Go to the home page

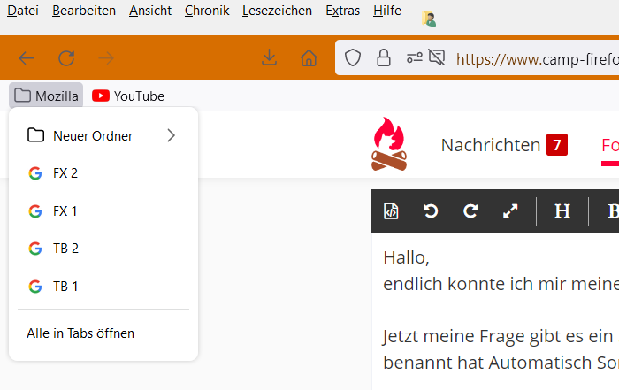309,58
